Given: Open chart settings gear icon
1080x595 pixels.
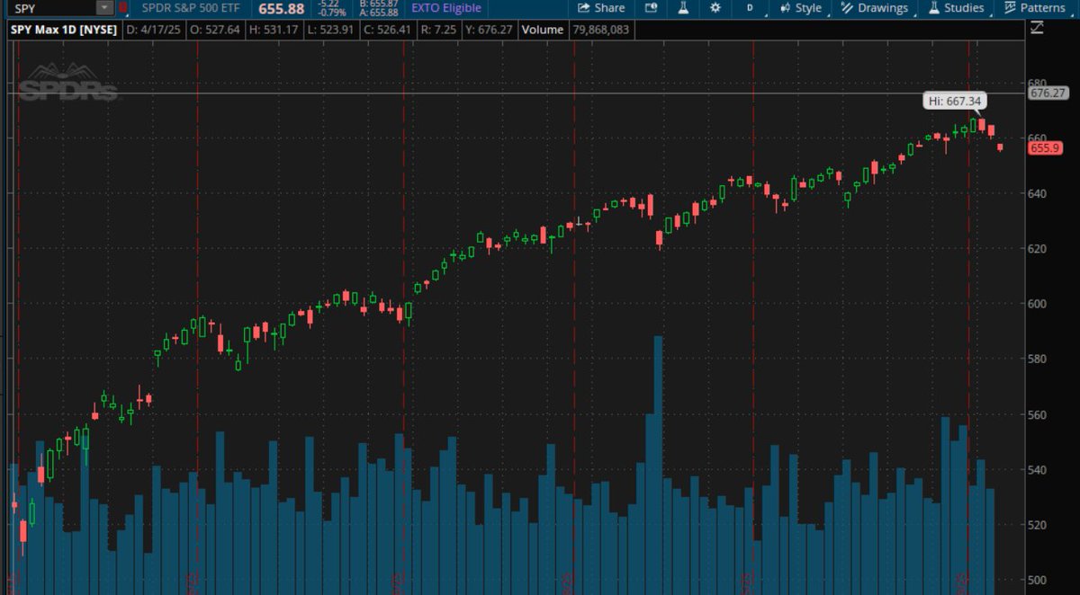Looking at the screenshot, I should [x=715, y=8].
